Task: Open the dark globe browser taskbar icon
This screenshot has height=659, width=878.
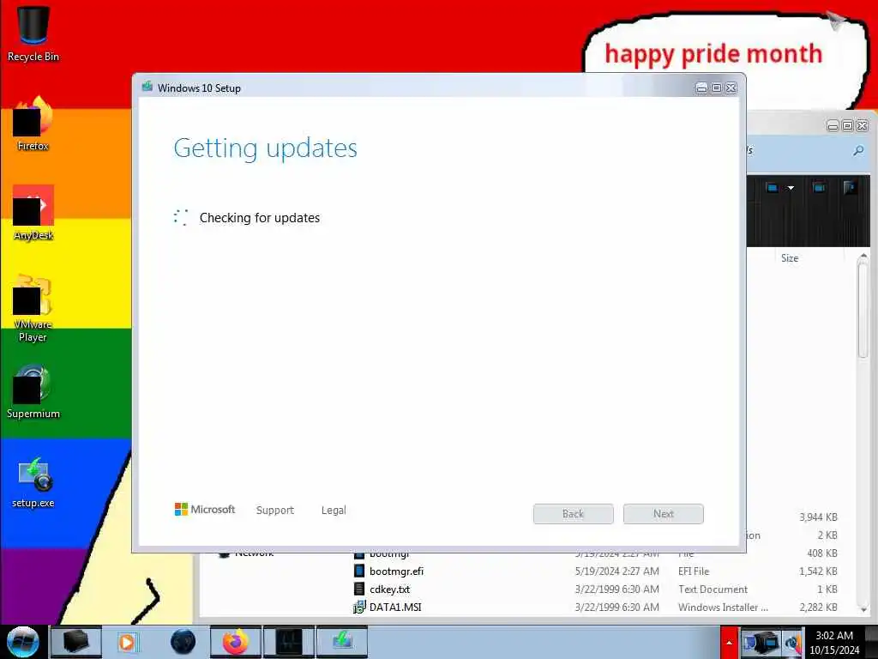Action: [183, 642]
